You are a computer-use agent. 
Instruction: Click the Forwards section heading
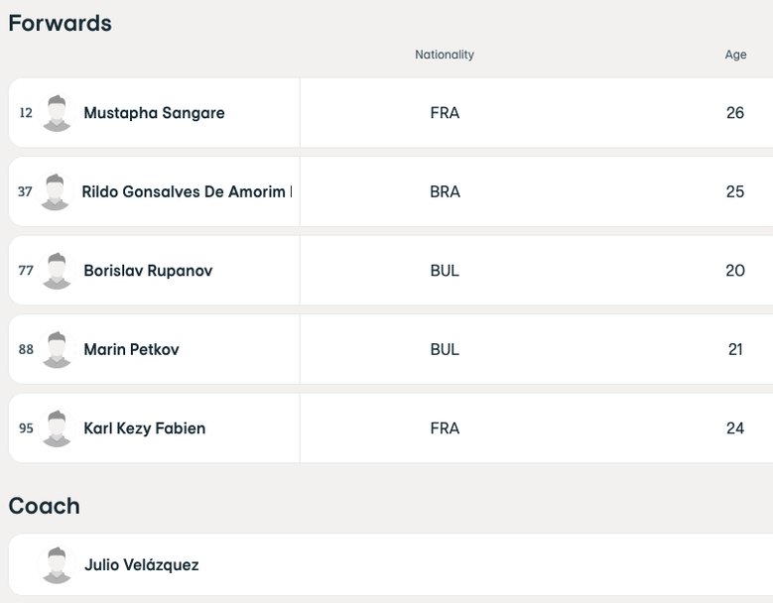[60, 23]
